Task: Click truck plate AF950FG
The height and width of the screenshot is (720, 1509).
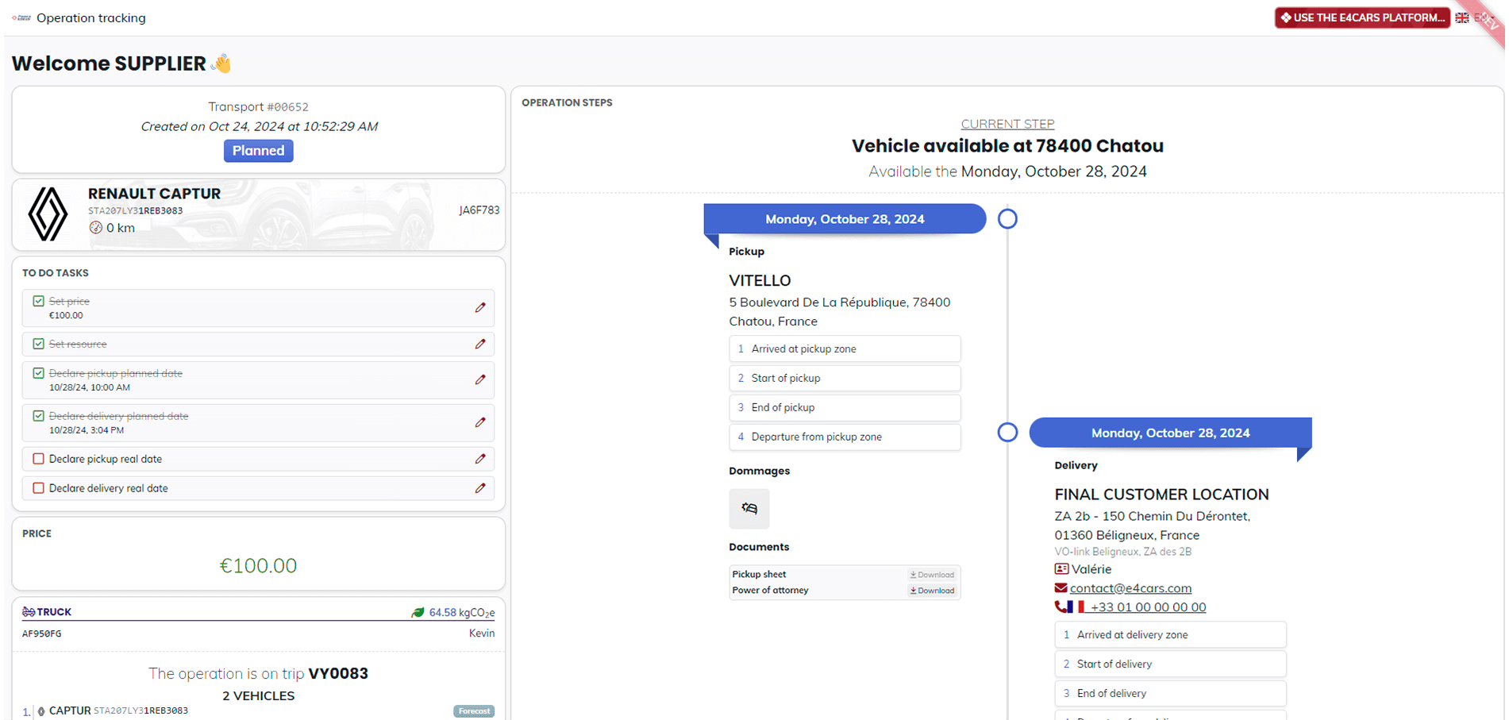Action: tap(42, 633)
